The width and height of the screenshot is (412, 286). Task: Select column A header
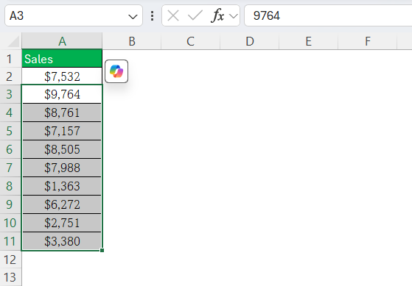[62, 41]
